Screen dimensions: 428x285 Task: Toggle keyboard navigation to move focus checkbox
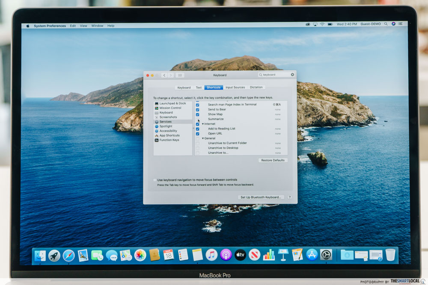[x=155, y=180]
